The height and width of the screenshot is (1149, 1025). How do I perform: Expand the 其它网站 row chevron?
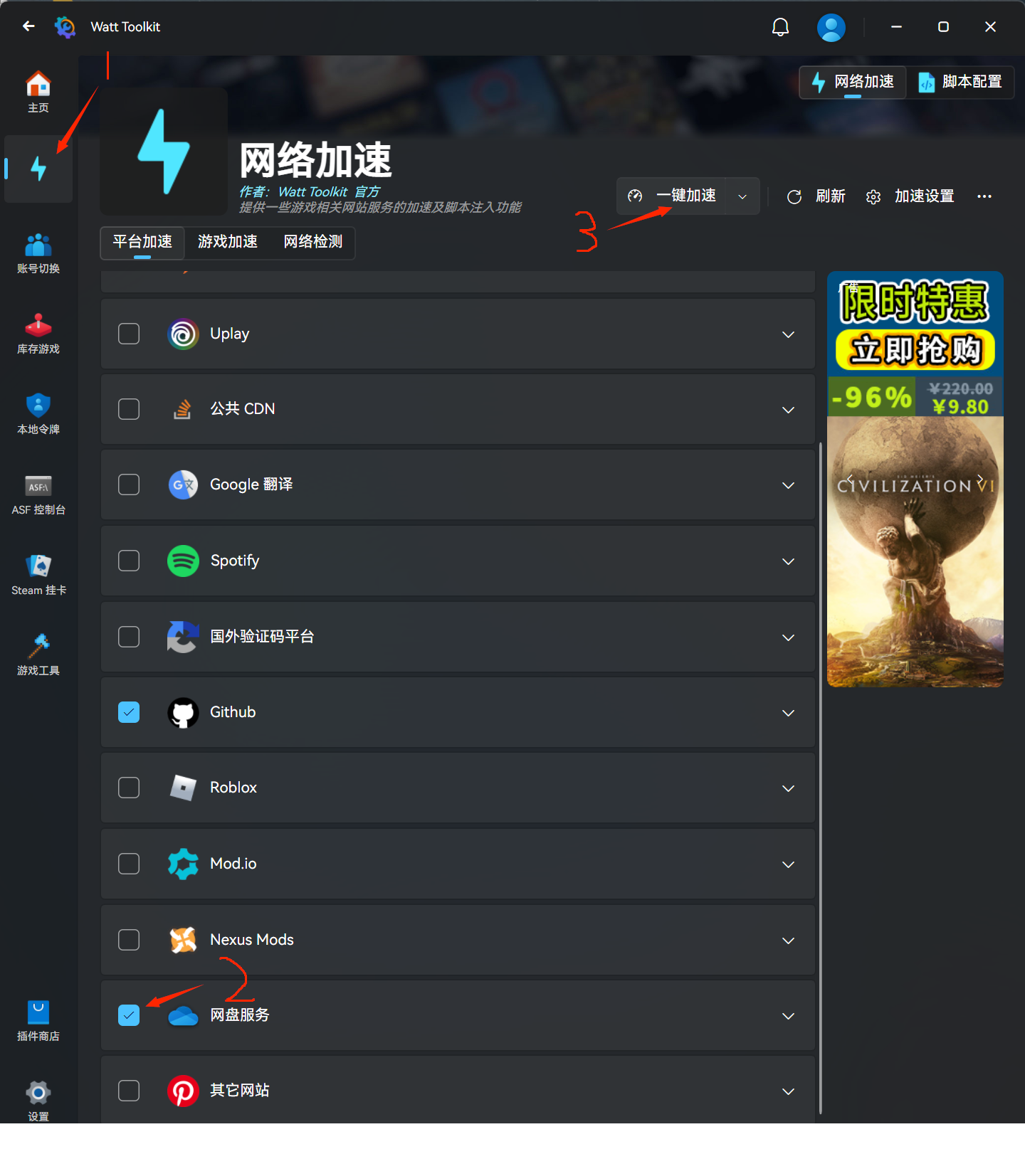click(788, 1091)
